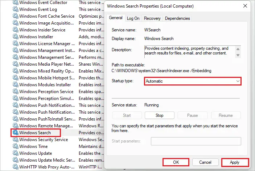Click the gear icon for Windows Event Collector
The height and width of the screenshot is (171, 255).
(x=16, y=3)
